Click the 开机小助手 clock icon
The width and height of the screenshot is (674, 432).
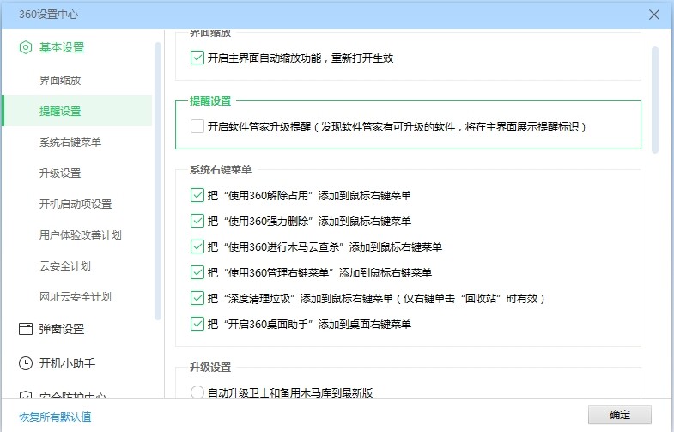(x=26, y=363)
